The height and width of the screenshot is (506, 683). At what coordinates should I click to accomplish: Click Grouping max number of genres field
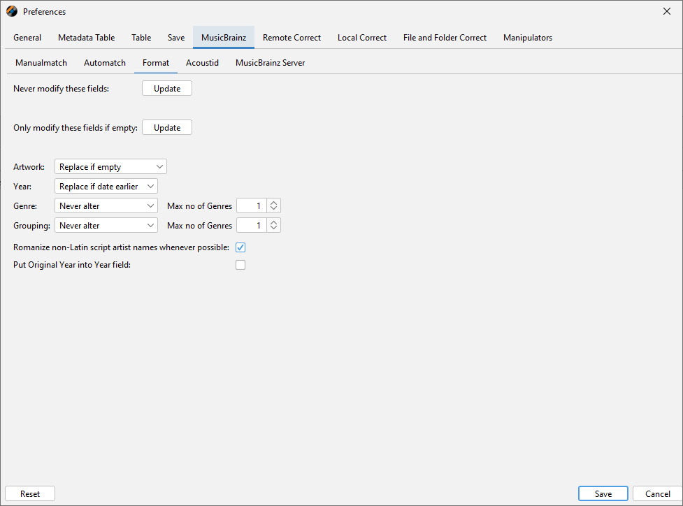[x=252, y=226]
